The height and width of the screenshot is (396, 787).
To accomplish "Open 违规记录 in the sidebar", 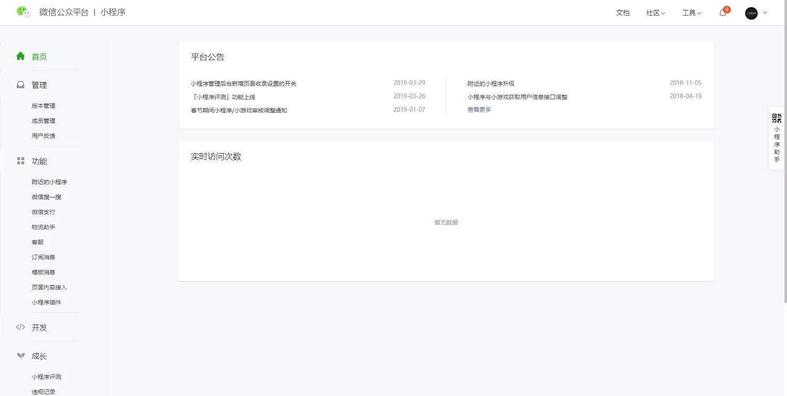I will coord(43,392).
